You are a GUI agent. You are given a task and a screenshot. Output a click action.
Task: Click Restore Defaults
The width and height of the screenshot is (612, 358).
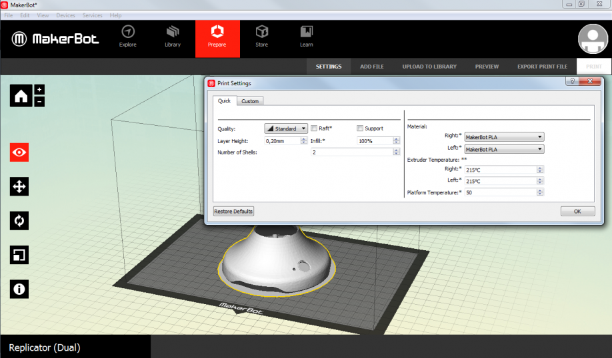tap(233, 211)
